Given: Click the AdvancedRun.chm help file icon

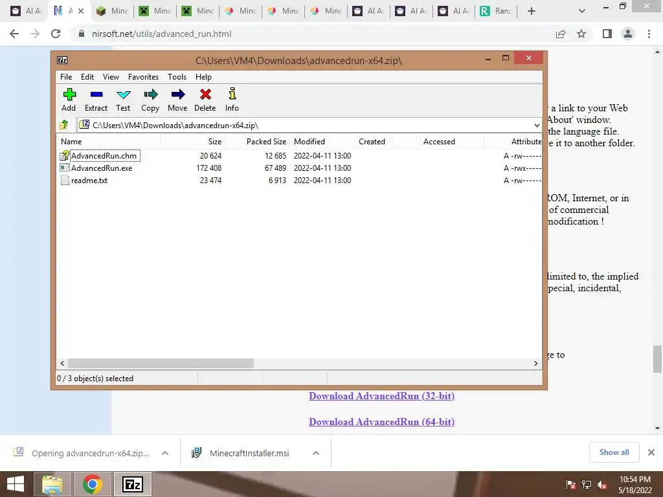Looking at the screenshot, I should coord(65,155).
